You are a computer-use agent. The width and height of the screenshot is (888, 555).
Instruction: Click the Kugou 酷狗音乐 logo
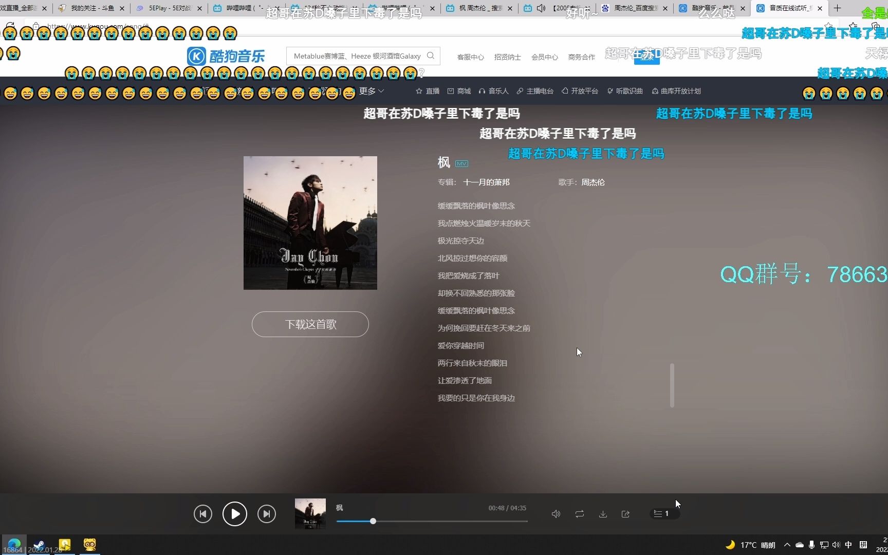(x=226, y=56)
